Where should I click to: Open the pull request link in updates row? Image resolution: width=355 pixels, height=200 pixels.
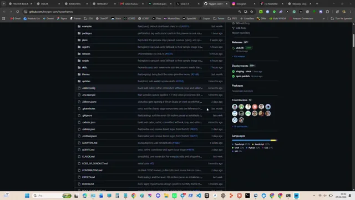pos(180,81)
